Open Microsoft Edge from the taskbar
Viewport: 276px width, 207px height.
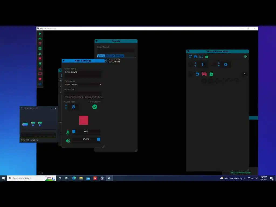click(x=74, y=178)
